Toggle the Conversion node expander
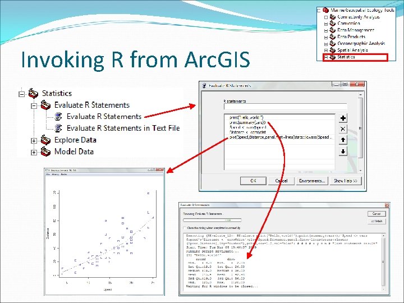 [x=326, y=24]
